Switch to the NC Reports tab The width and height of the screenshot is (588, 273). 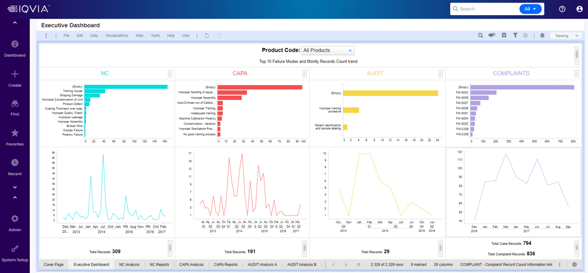[159, 264]
